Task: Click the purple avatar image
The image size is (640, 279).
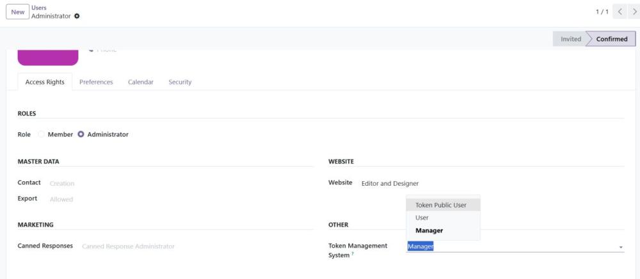Action: pyautogui.click(x=48, y=57)
